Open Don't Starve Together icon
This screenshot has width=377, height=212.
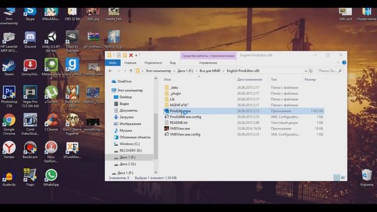coord(72,124)
